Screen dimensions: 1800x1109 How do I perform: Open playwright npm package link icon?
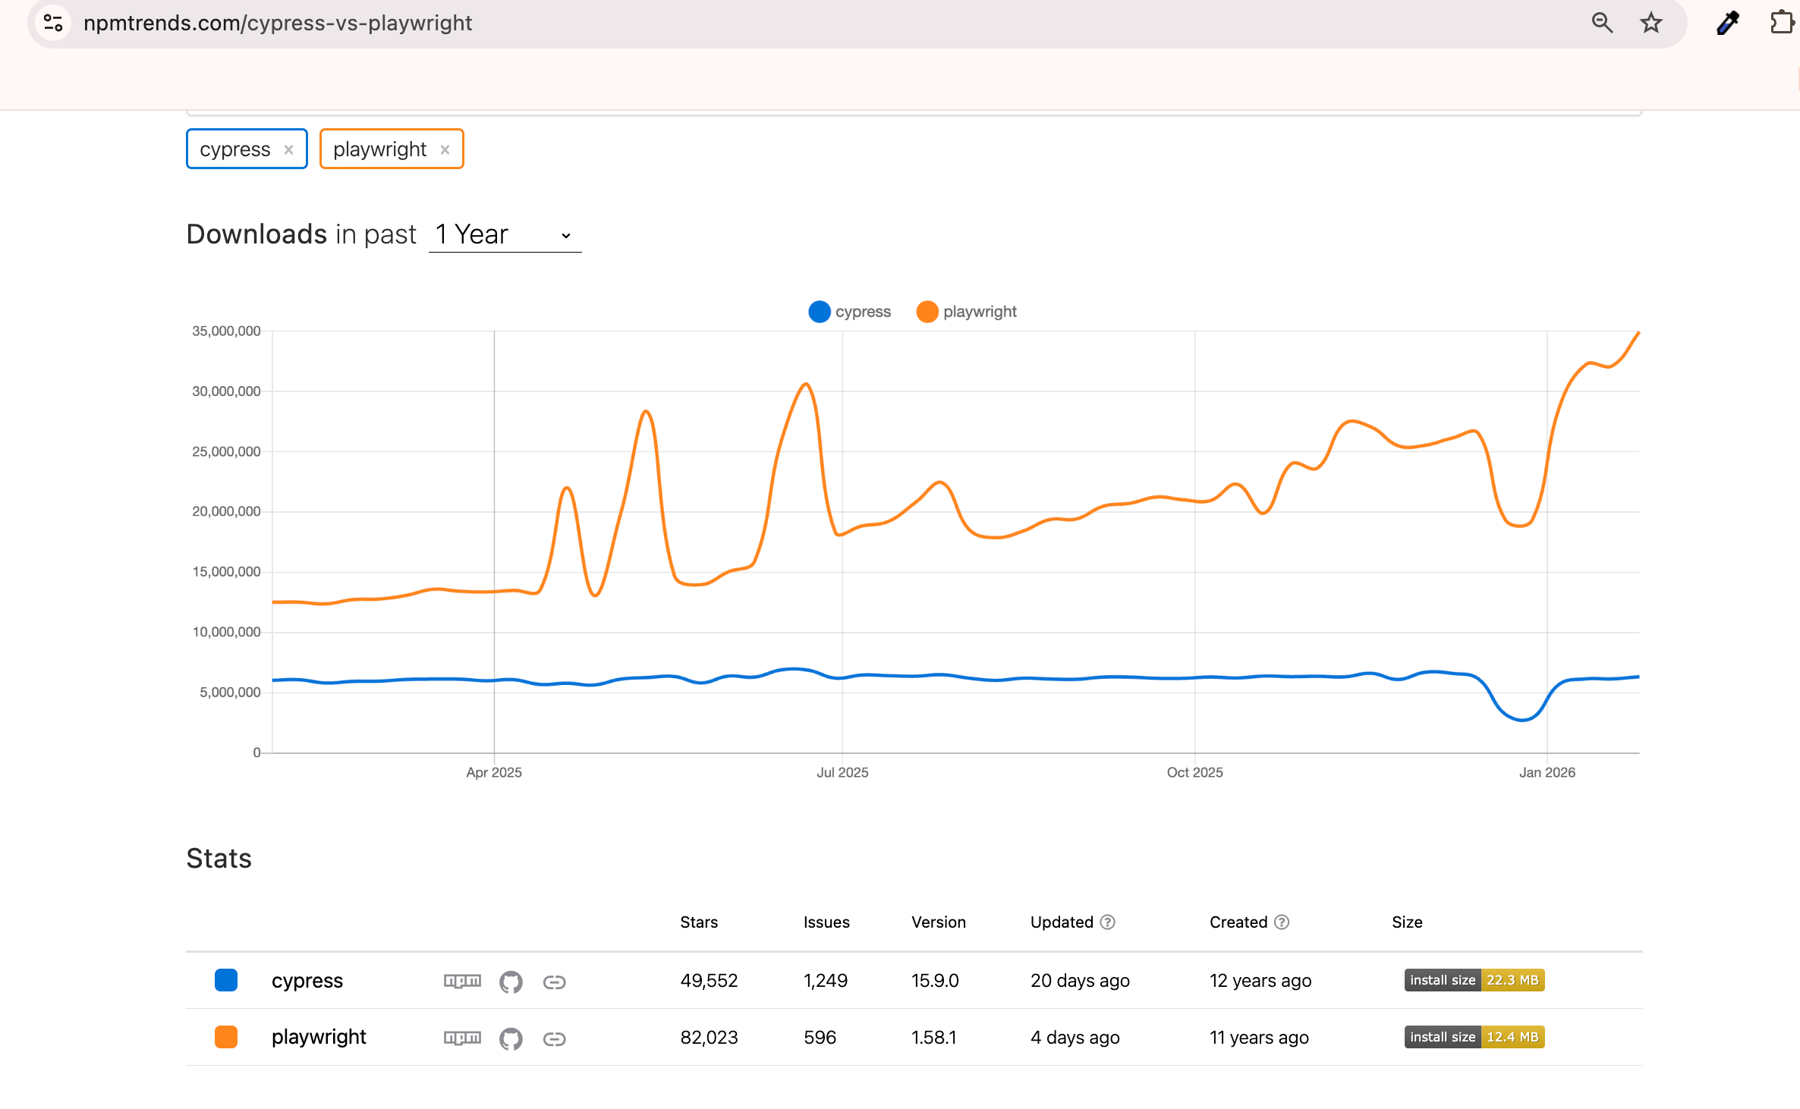coord(462,1038)
